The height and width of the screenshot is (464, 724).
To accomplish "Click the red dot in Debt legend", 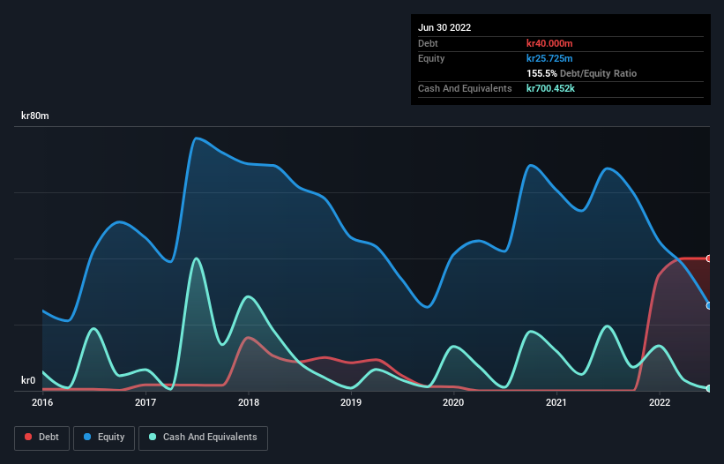I will pyautogui.click(x=28, y=437).
